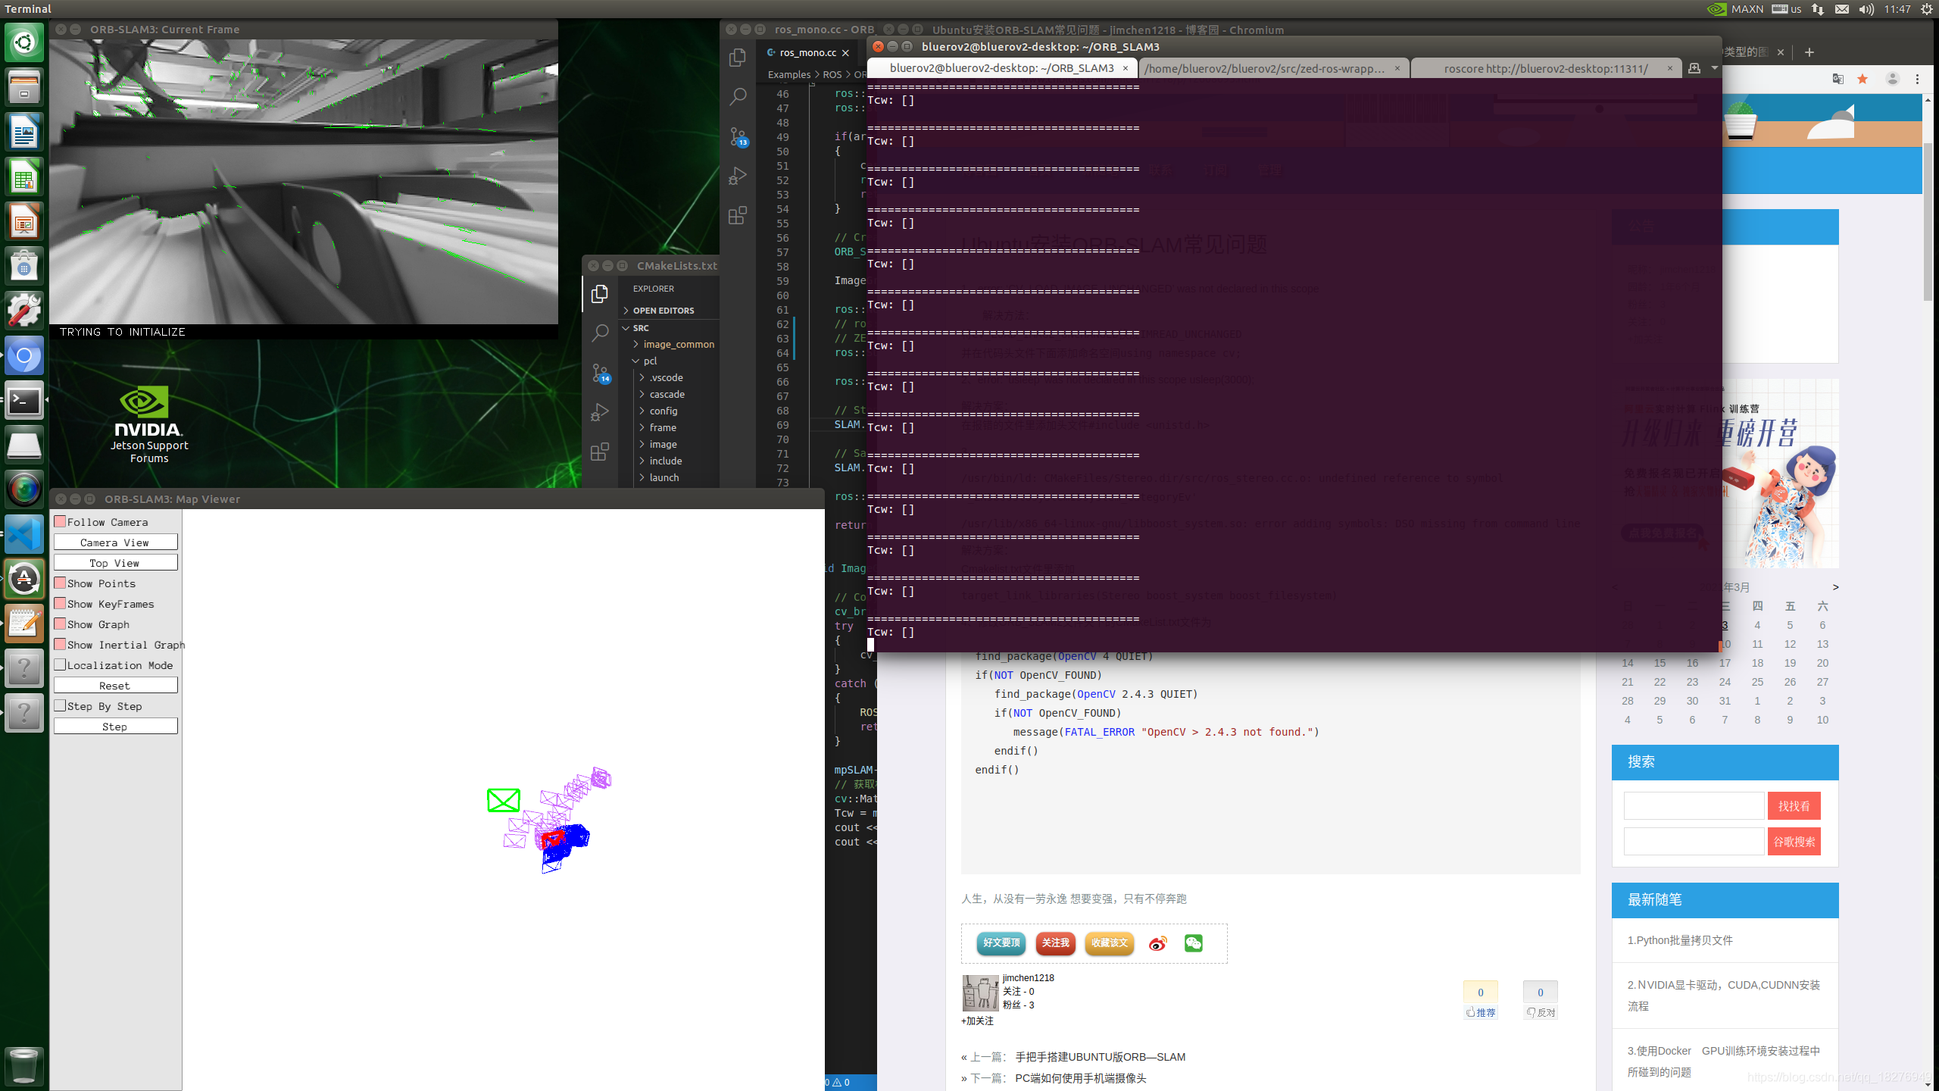Bookmark page with Chromium star icon
This screenshot has height=1091, width=1939.
click(x=1863, y=79)
